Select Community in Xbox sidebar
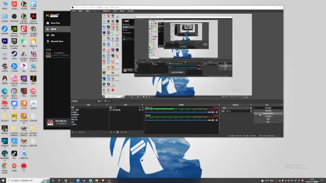This screenshot has height=183, width=326. tap(57, 35)
